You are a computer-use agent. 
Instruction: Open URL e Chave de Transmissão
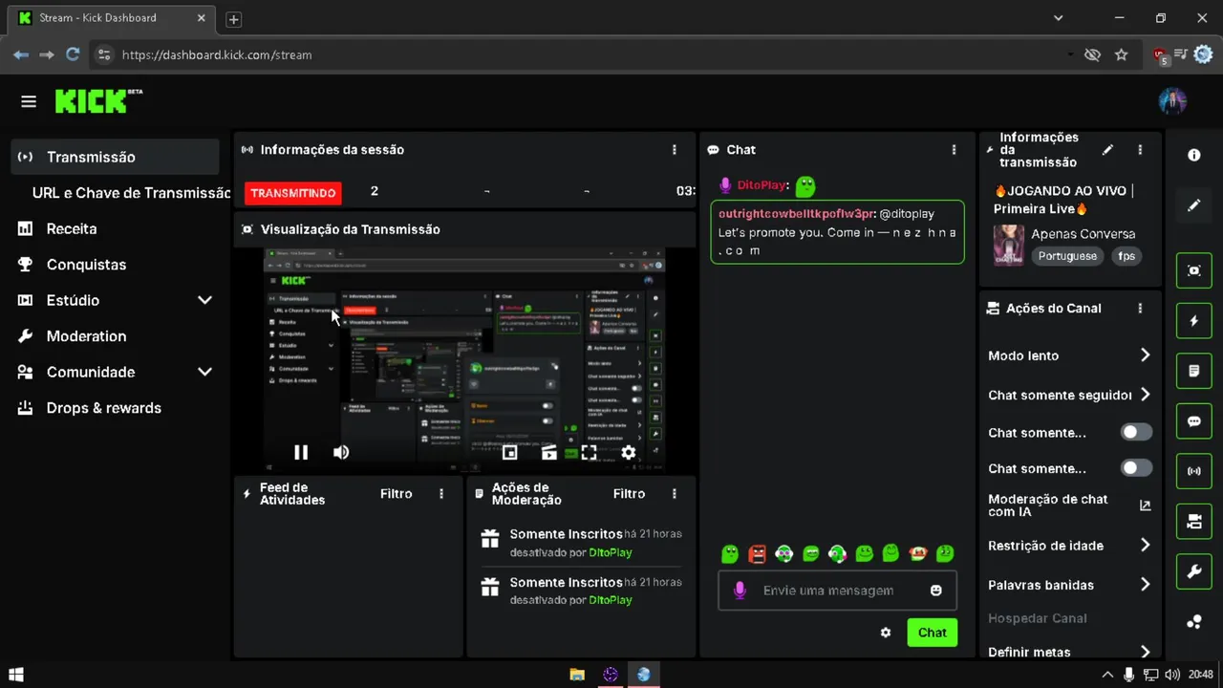click(131, 193)
